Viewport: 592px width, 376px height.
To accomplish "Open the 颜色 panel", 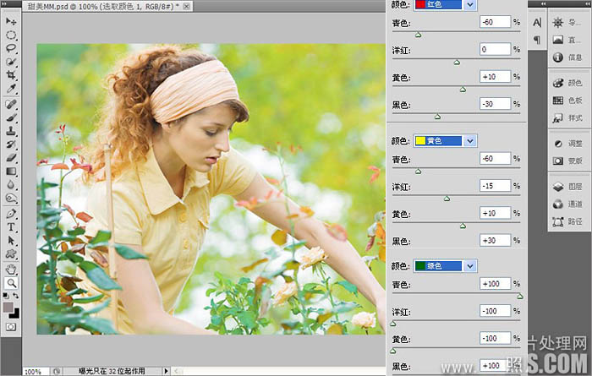I will [x=569, y=83].
